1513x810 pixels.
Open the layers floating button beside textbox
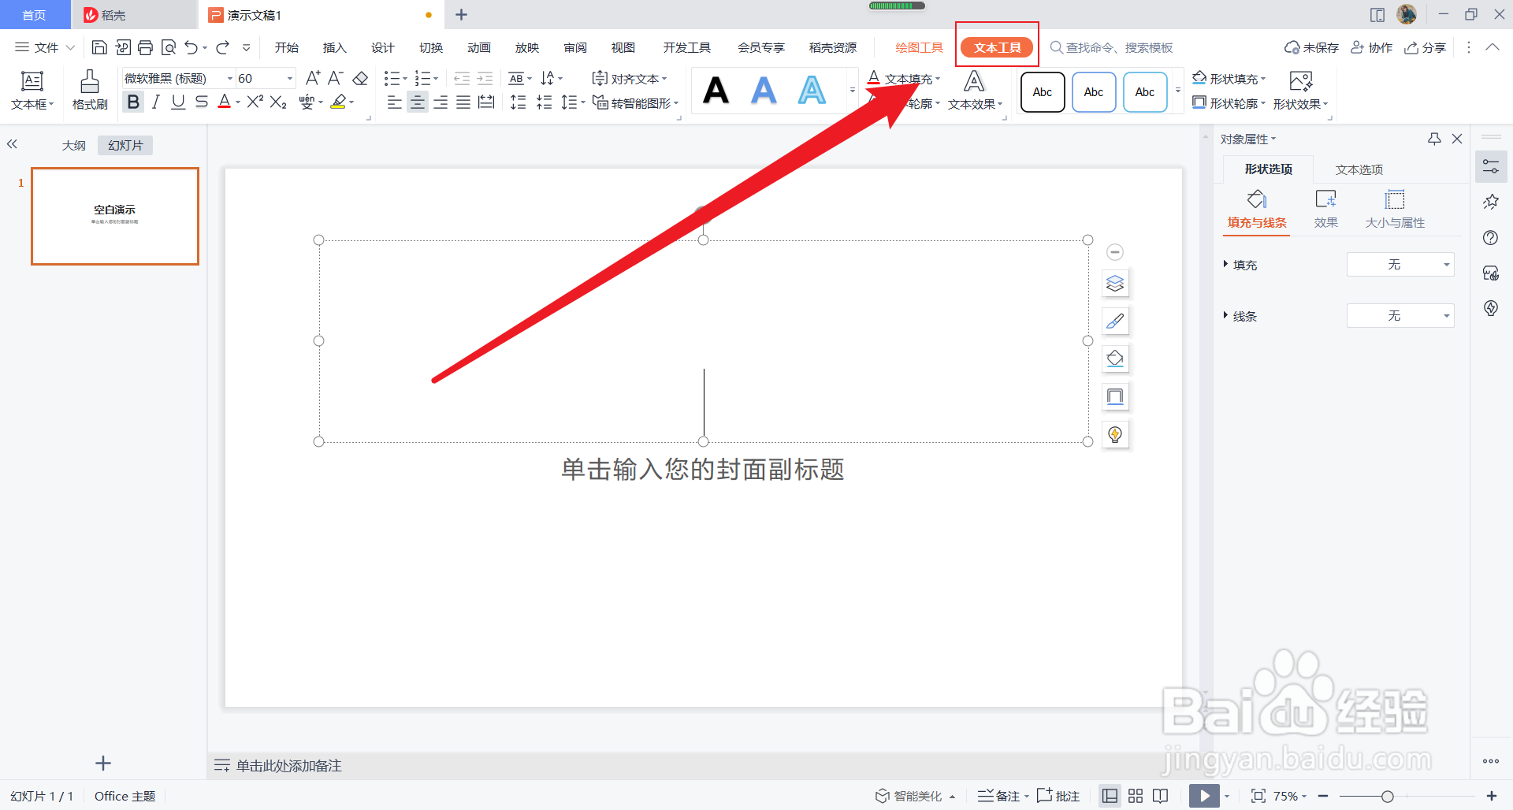1115,284
